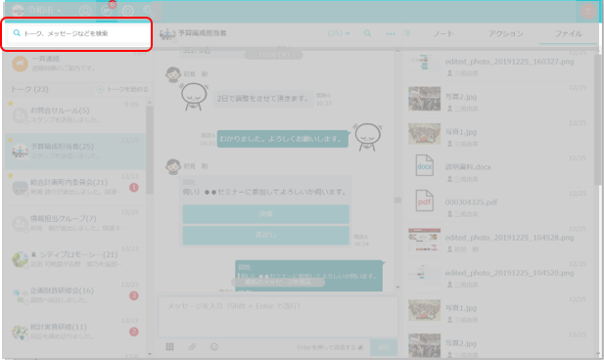This screenshot has height=360, width=604.
Task: Attach a file with the paperclip icon
Action: click(x=192, y=347)
